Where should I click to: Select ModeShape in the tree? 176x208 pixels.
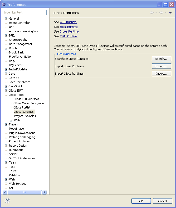click(16, 129)
